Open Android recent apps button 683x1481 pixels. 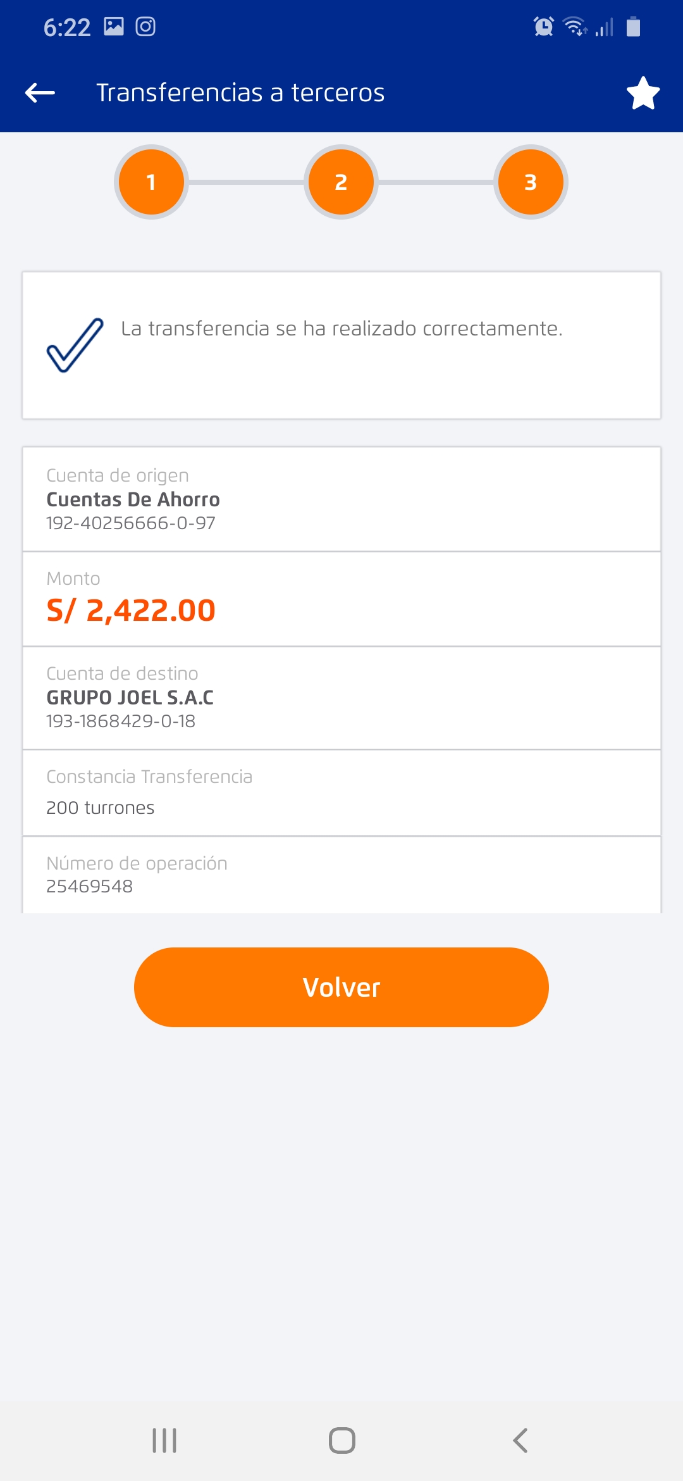coord(164,1440)
